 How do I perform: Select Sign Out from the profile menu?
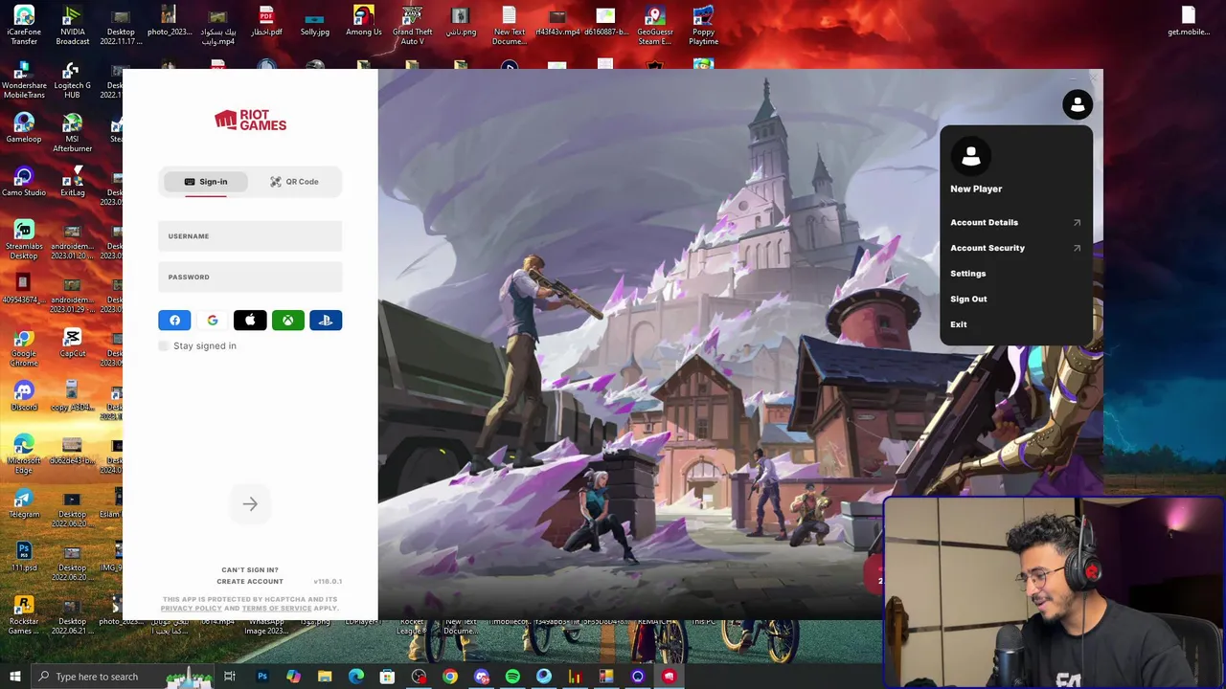(x=968, y=299)
